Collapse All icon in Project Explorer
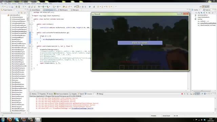Image resolution: width=217 pixels, height=122 pixels. (19, 13)
